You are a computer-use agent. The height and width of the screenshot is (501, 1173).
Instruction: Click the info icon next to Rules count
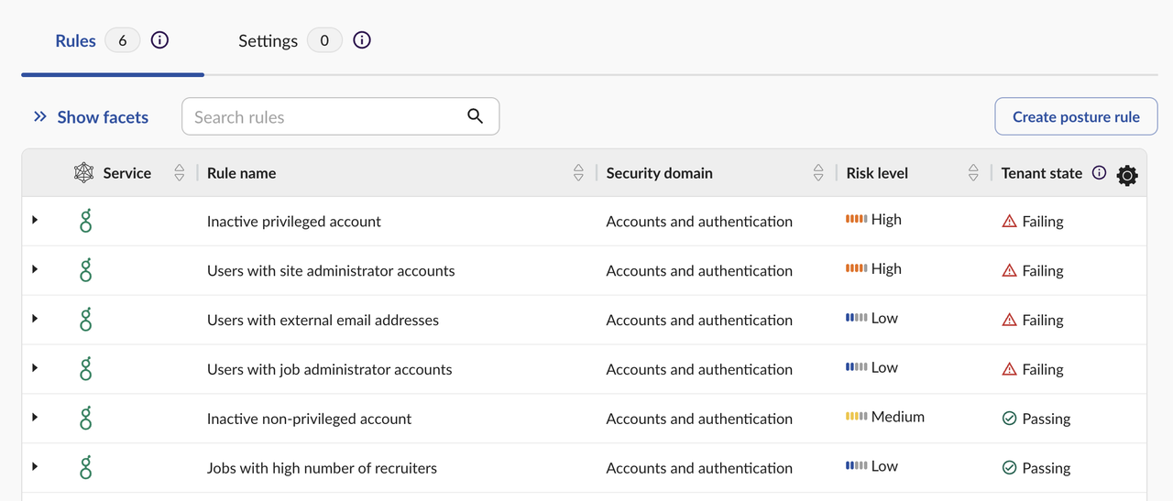tap(159, 40)
